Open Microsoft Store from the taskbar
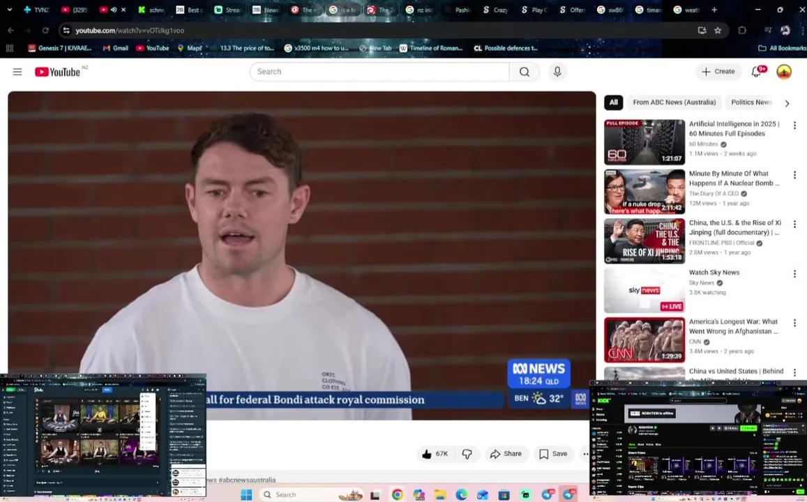The width and height of the screenshot is (807, 502). 504,494
